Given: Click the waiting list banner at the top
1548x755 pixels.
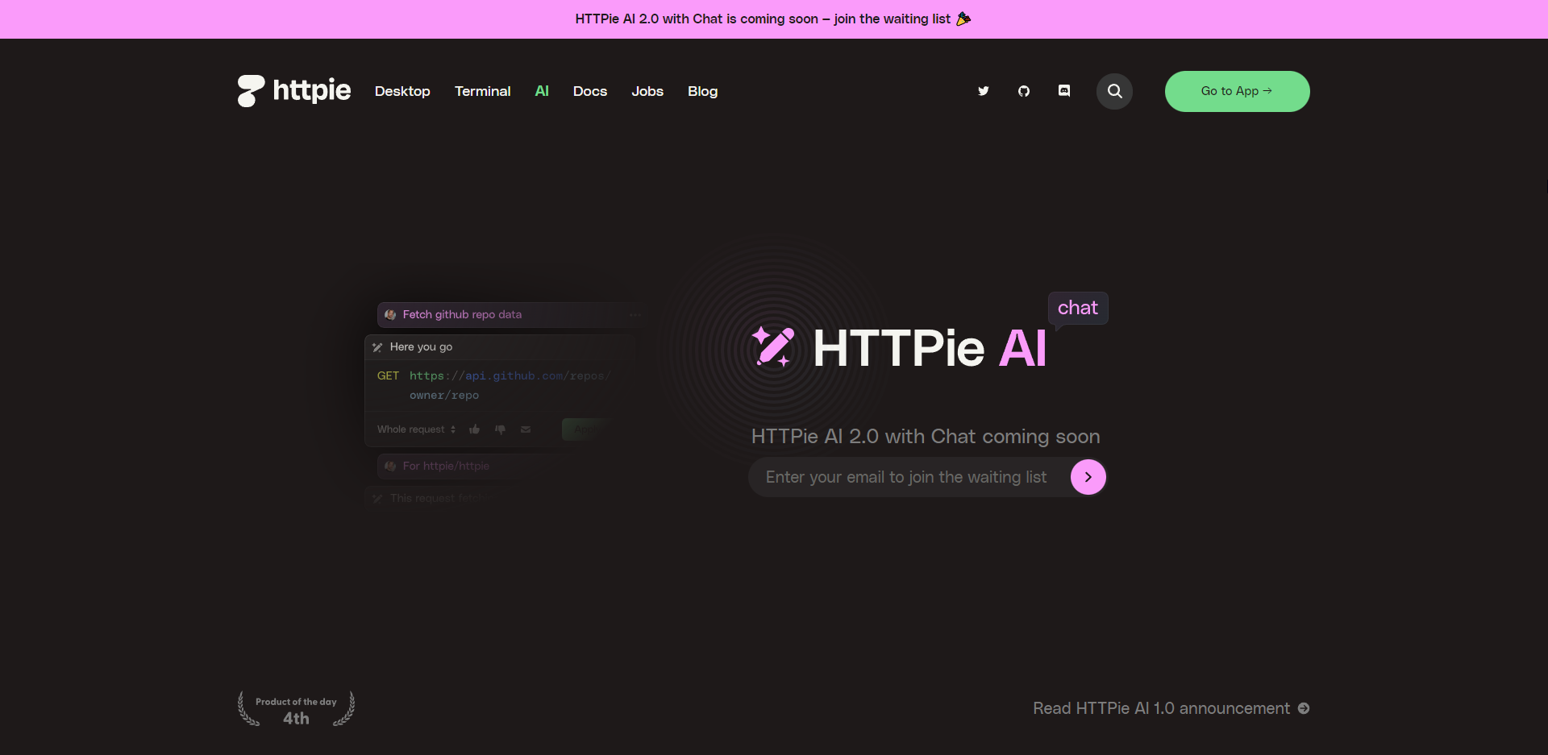Looking at the screenshot, I should tap(772, 19).
